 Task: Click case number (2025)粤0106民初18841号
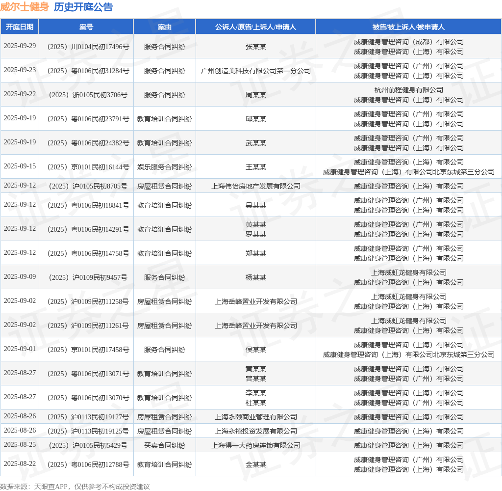click(x=88, y=205)
